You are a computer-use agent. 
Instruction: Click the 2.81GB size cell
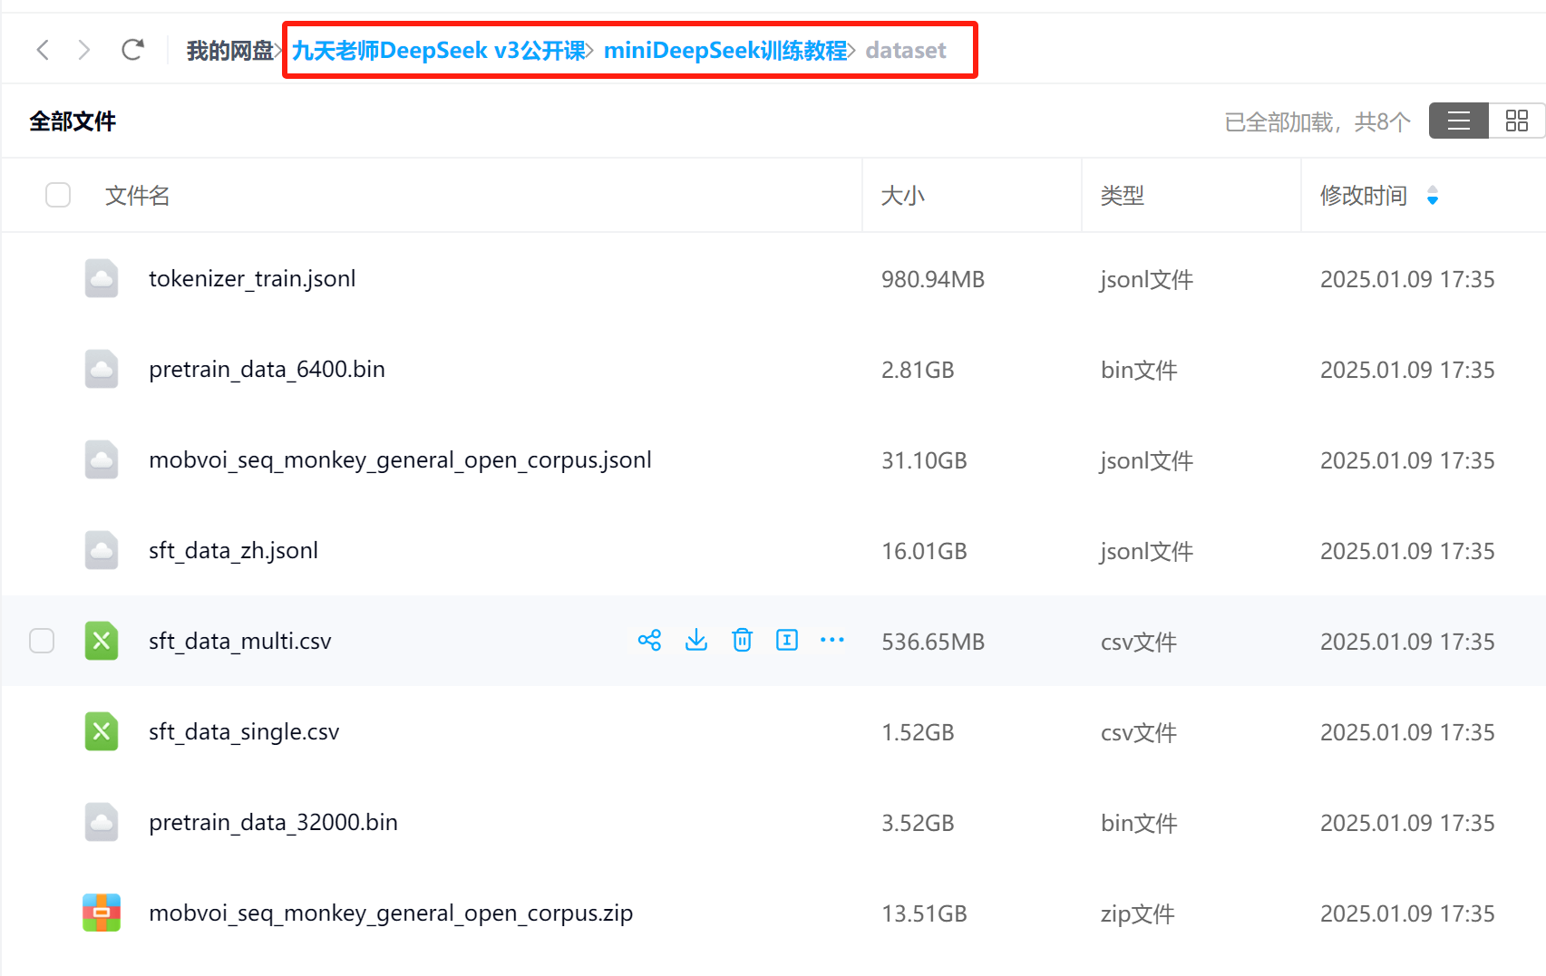(x=918, y=370)
